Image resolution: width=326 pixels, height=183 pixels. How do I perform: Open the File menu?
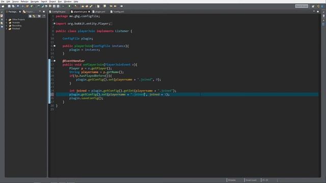[x=3, y=2]
